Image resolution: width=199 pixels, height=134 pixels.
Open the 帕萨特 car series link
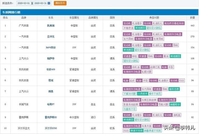(x=51, y=58)
